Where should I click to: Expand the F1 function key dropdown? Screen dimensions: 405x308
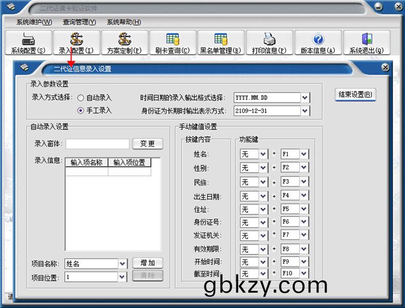303,154
